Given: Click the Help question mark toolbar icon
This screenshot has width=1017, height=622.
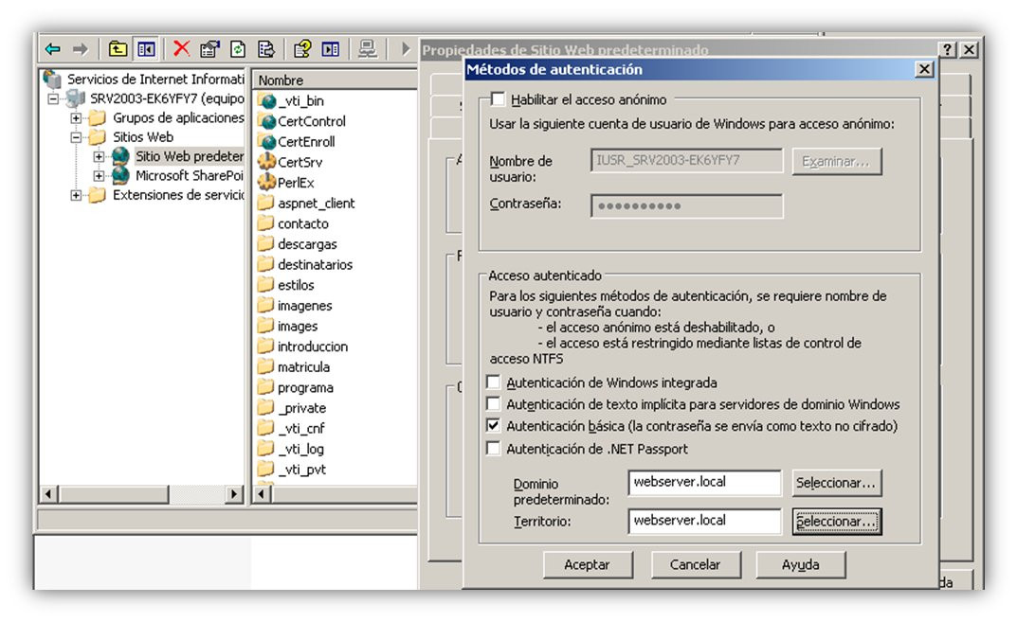Looking at the screenshot, I should 302,49.
